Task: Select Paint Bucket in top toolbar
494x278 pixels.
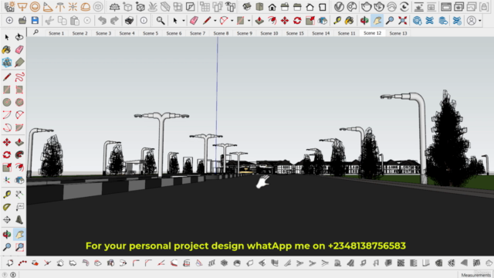Action: (349, 21)
